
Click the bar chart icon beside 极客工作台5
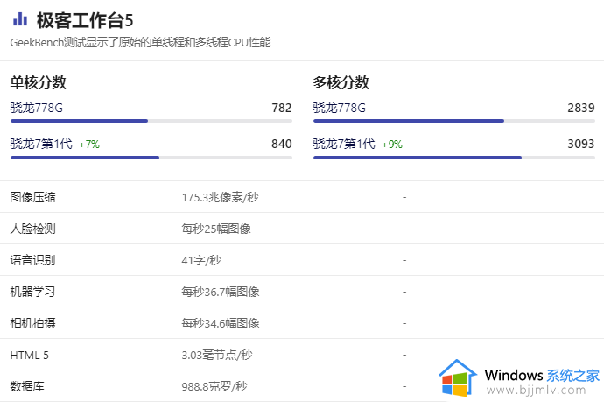[x=20, y=19]
